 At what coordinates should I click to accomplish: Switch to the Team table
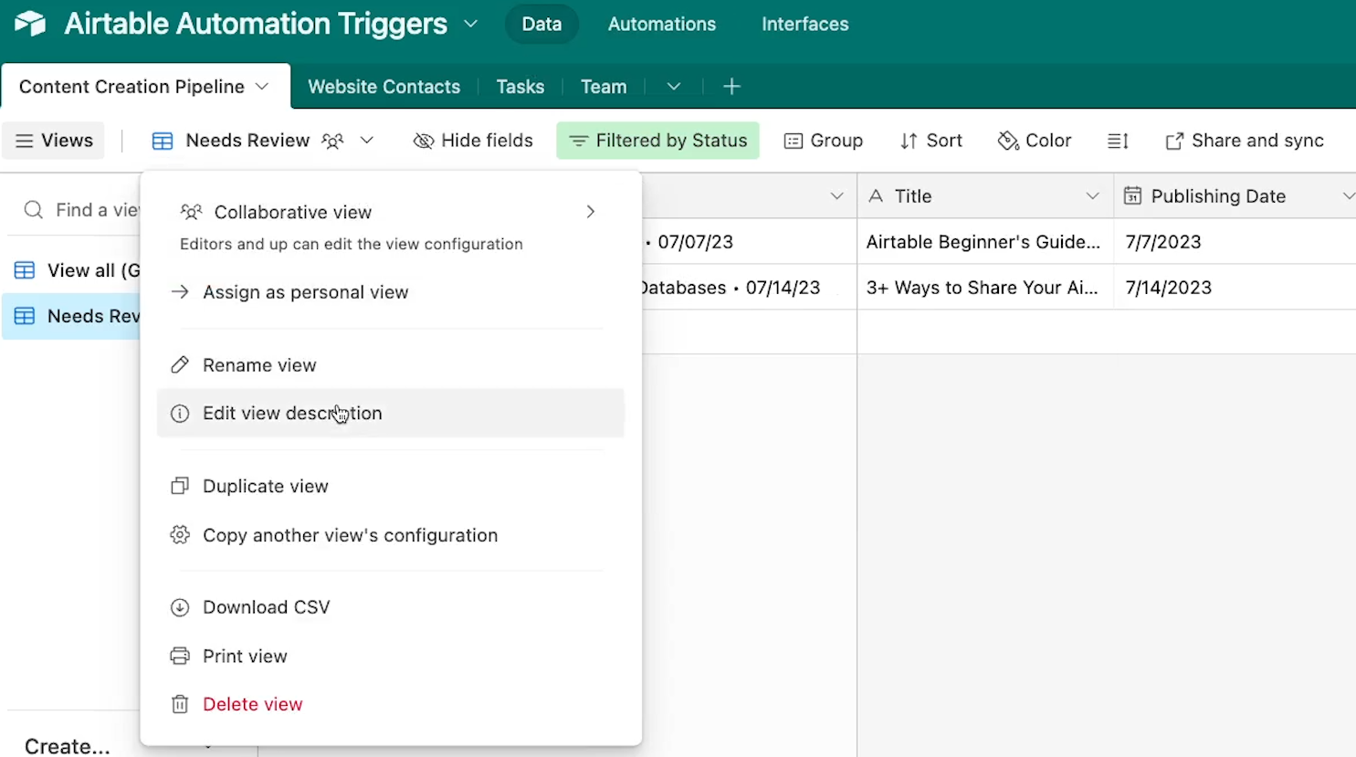pyautogui.click(x=604, y=87)
